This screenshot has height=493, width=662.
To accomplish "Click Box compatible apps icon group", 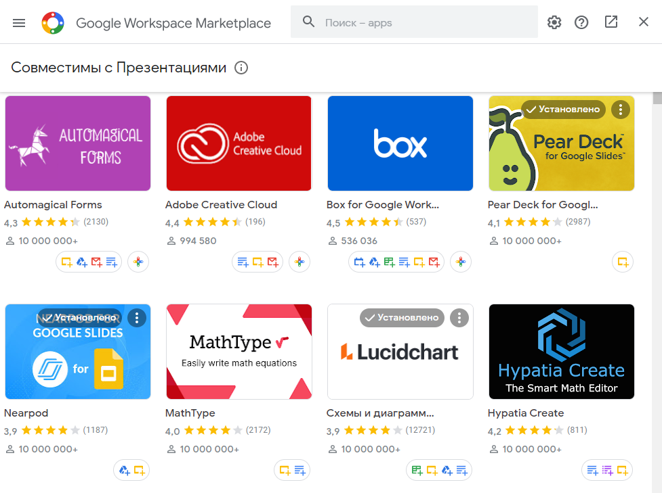I will pyautogui.click(x=396, y=262).
